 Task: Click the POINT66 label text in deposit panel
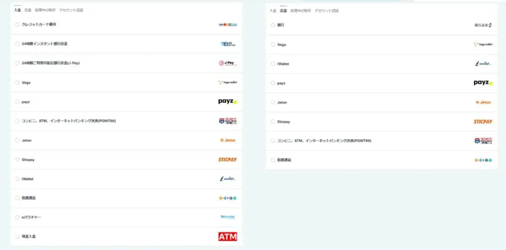coord(69,121)
